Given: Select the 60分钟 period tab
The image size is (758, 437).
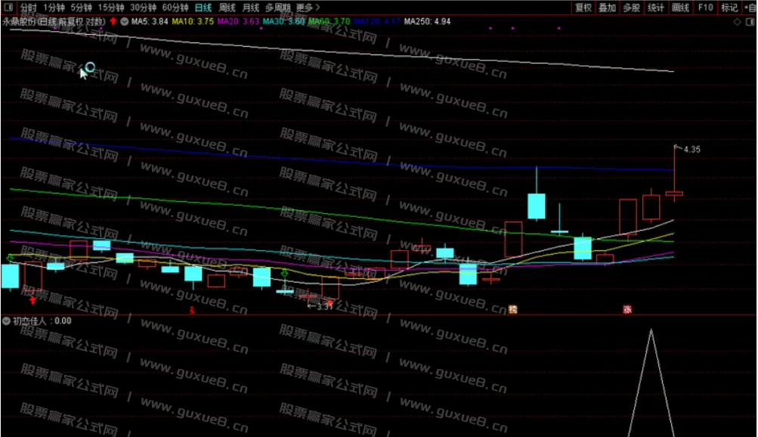Looking at the screenshot, I should tap(174, 8).
